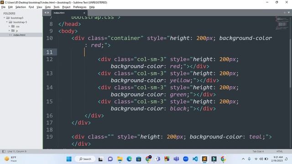Click the closing head tag
Viewport: 292px width, 164px height.
(x=70, y=24)
